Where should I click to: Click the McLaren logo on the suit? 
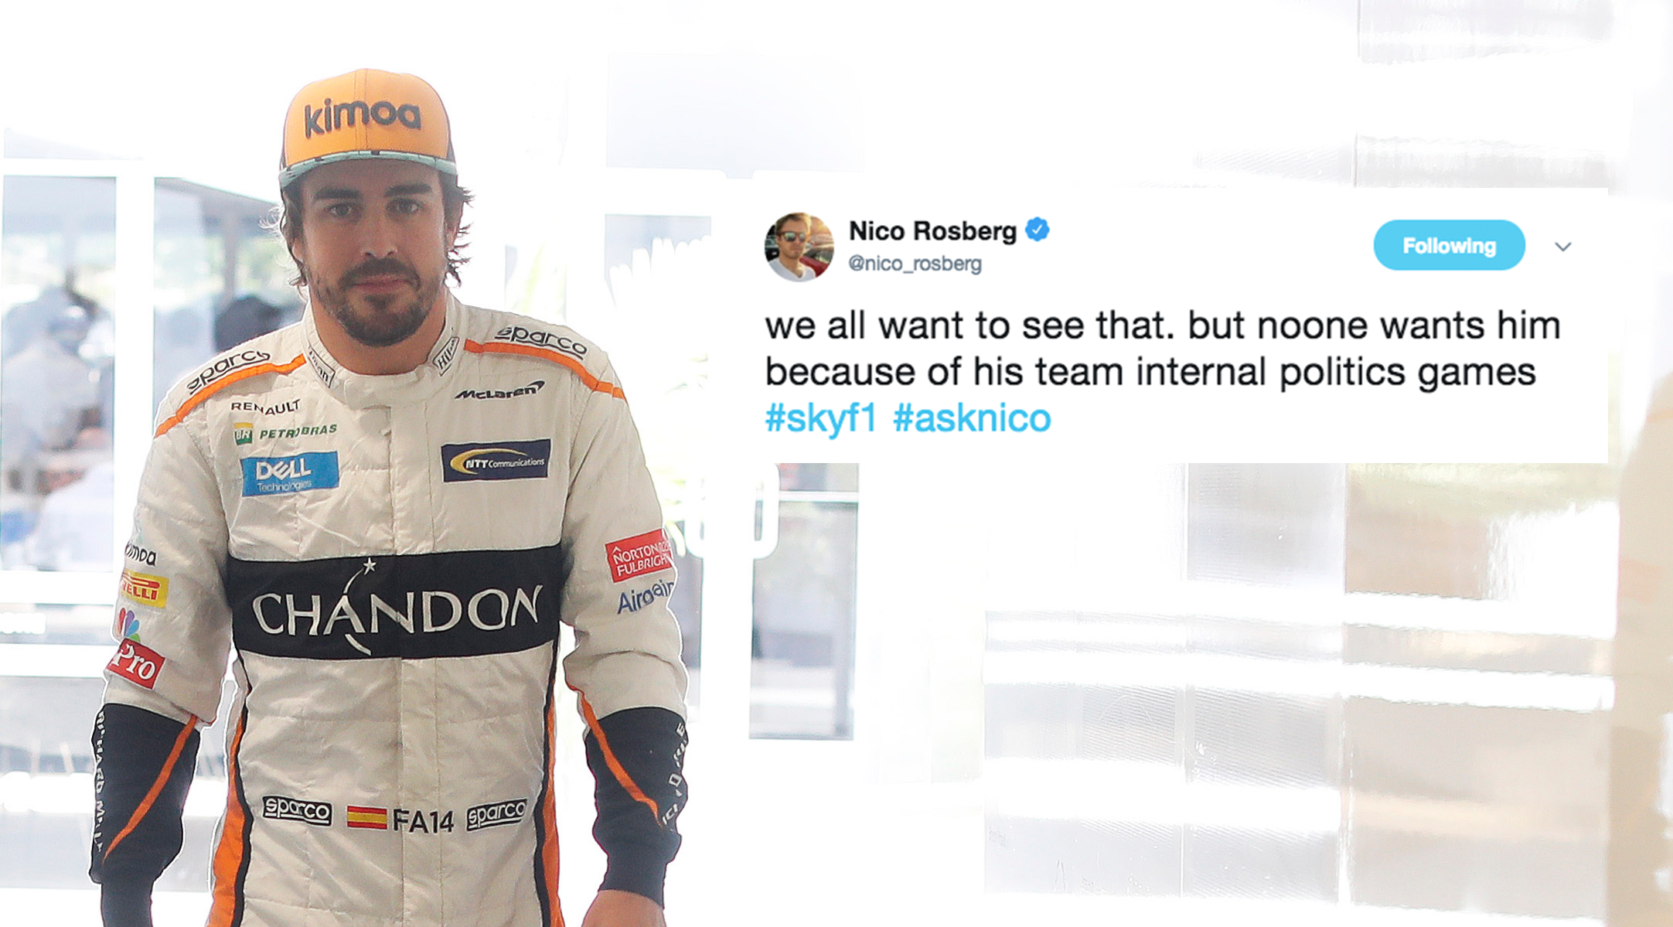[x=499, y=391]
